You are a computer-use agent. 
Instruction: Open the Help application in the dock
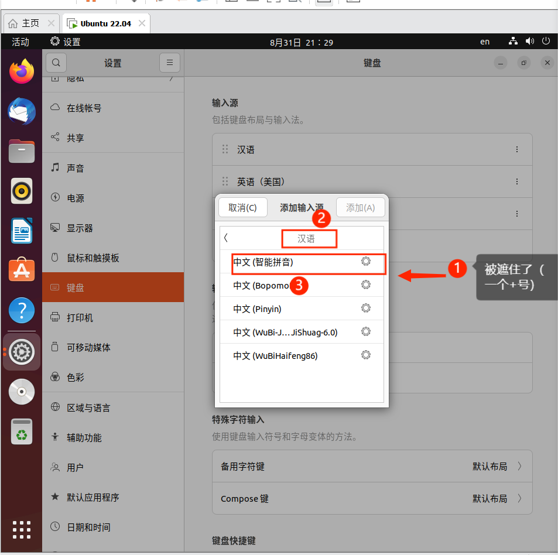click(x=21, y=310)
